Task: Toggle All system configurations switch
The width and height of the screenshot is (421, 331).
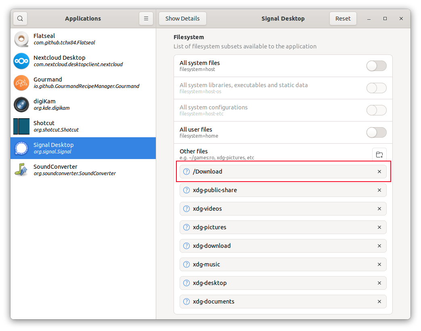Action: click(x=377, y=110)
